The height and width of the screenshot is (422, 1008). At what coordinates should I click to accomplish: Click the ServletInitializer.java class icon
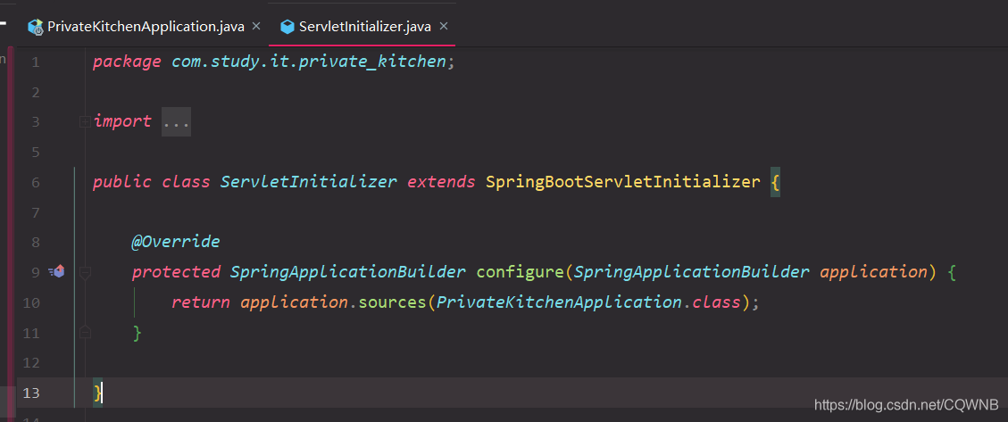pos(287,27)
